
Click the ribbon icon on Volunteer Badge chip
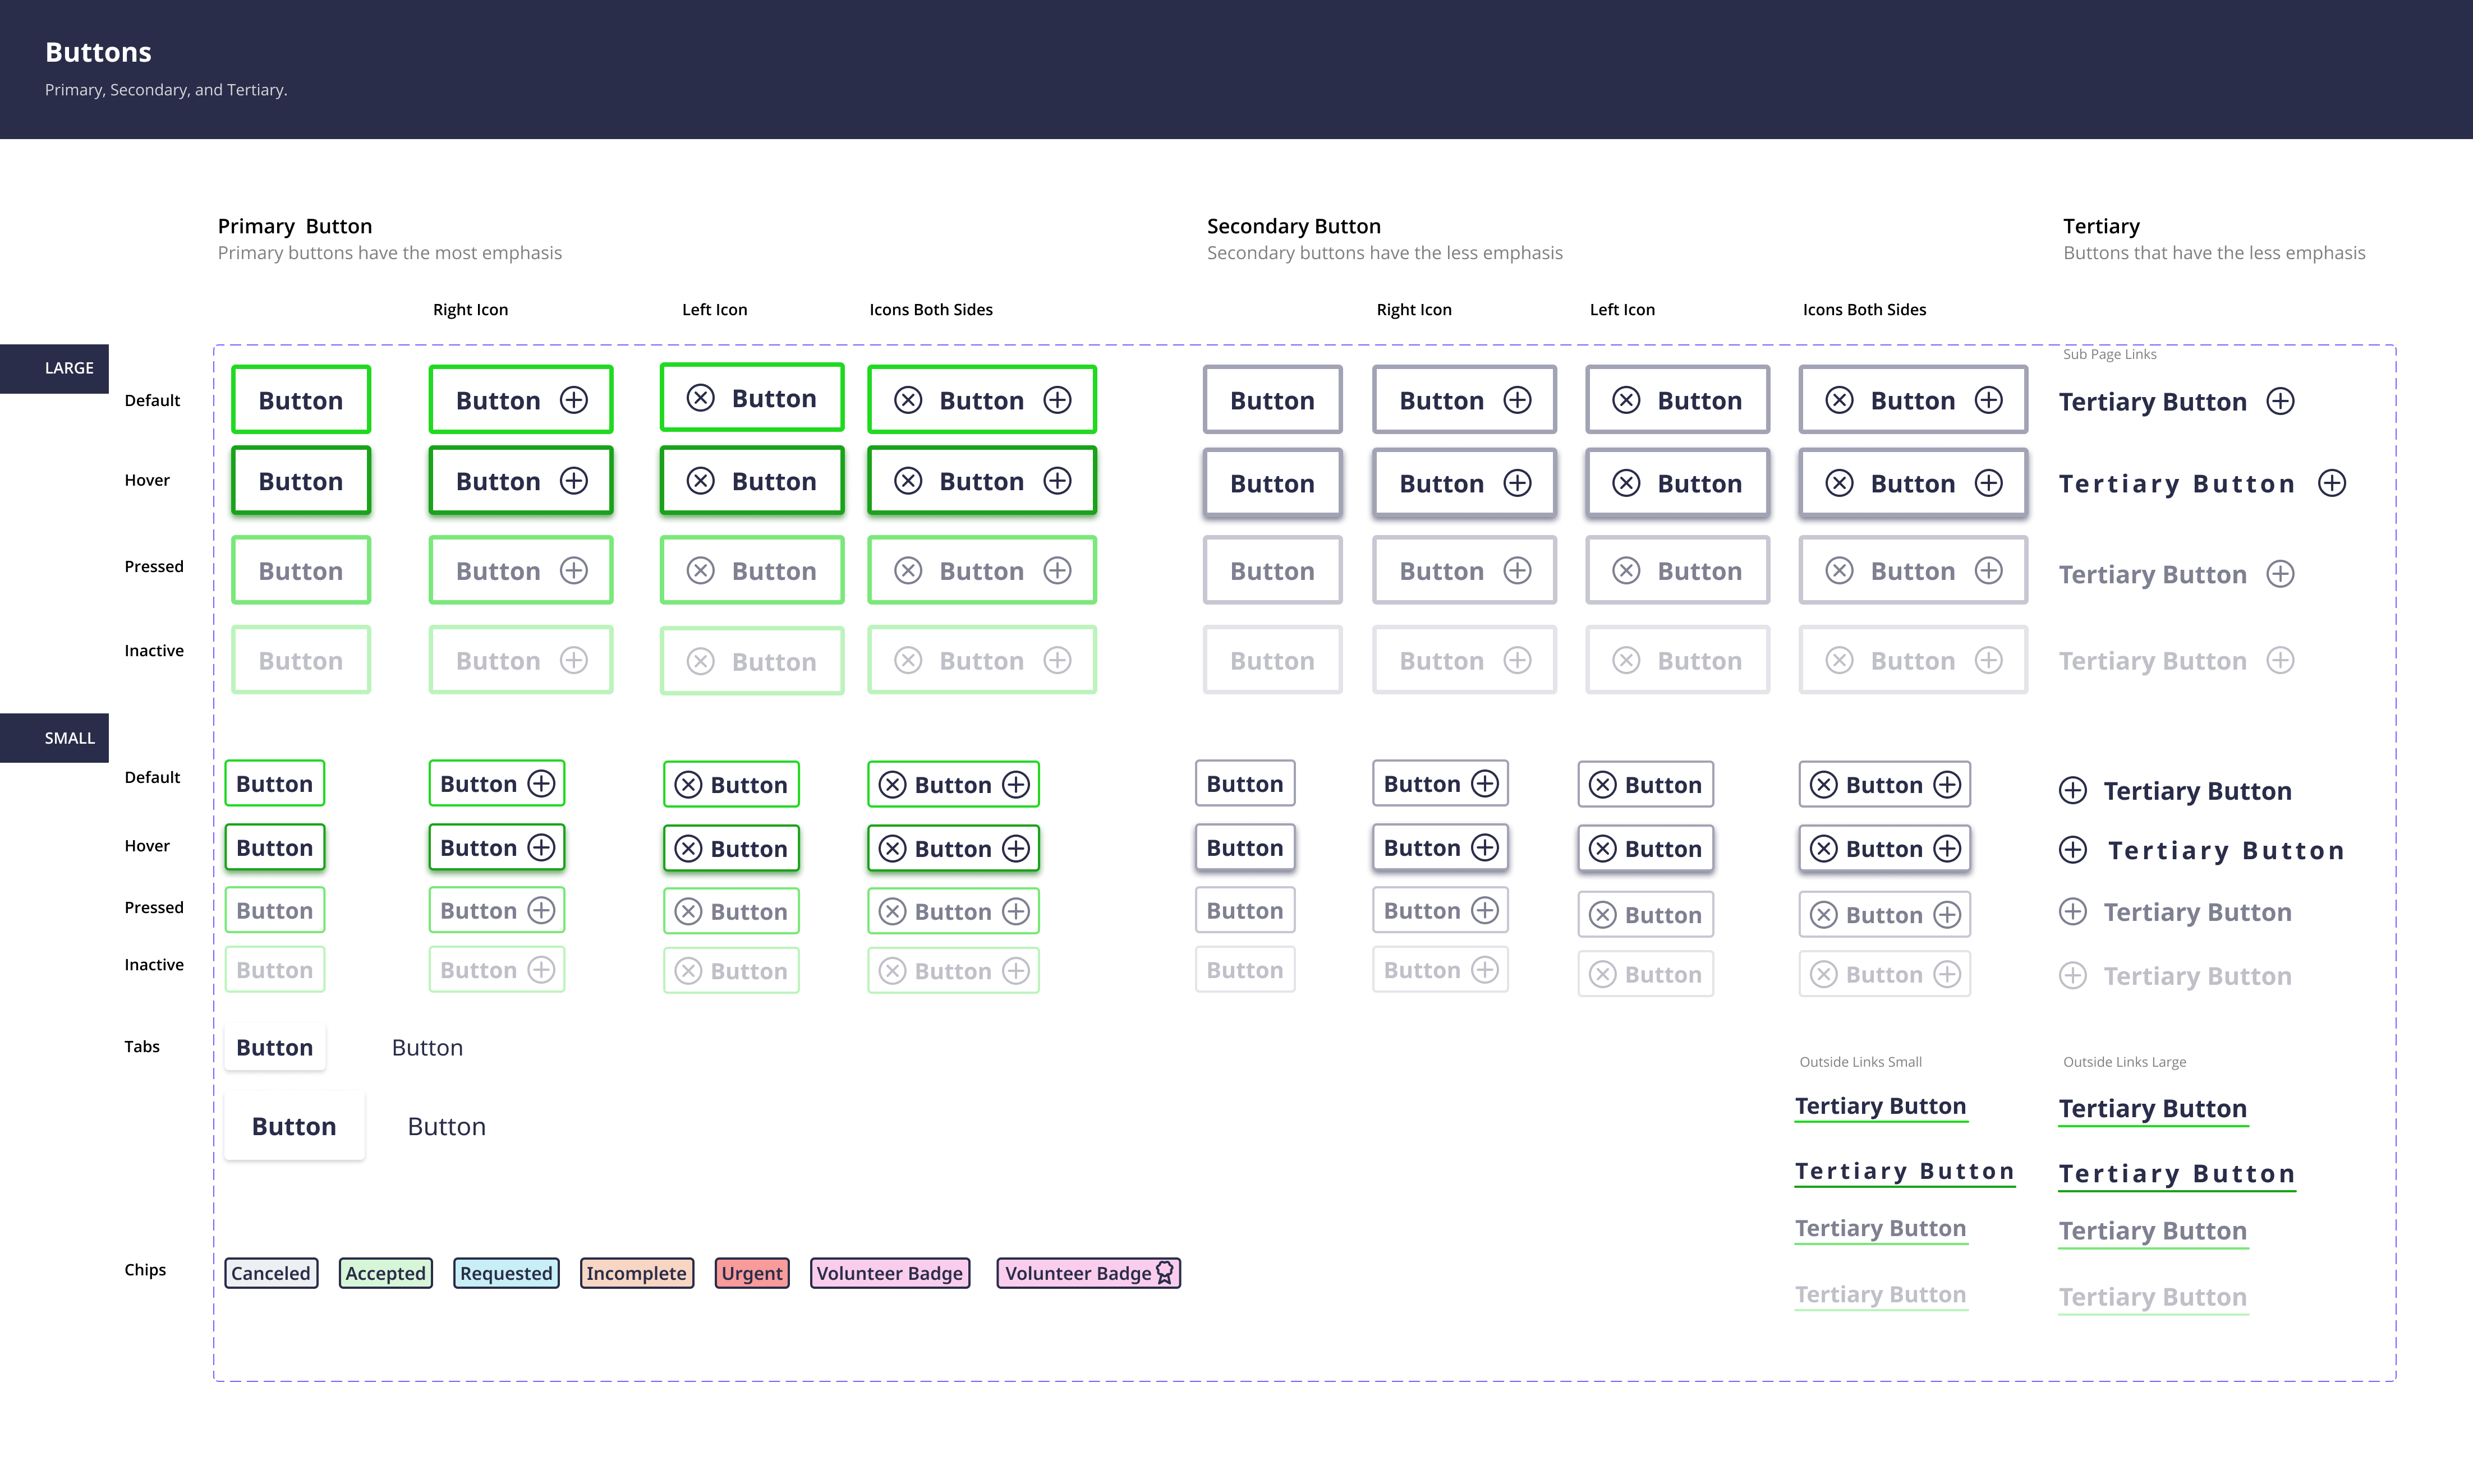tap(1165, 1272)
